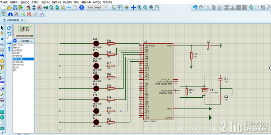Image resolution: width=271 pixels, height=135 pixels.
Task: Pick parts from libraries icon
Action: tap(251, 8)
